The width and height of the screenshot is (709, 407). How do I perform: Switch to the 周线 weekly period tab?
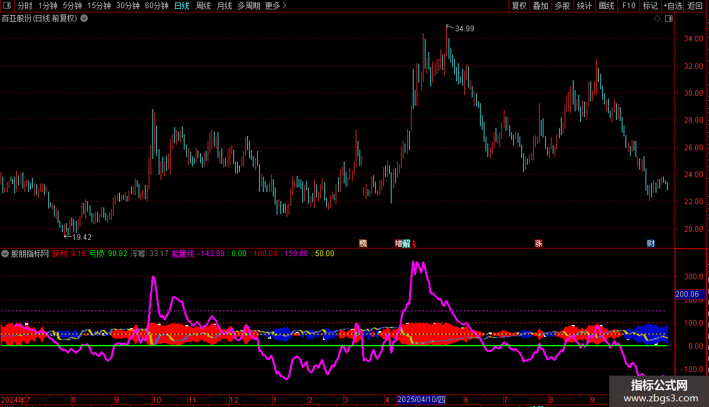tap(203, 6)
